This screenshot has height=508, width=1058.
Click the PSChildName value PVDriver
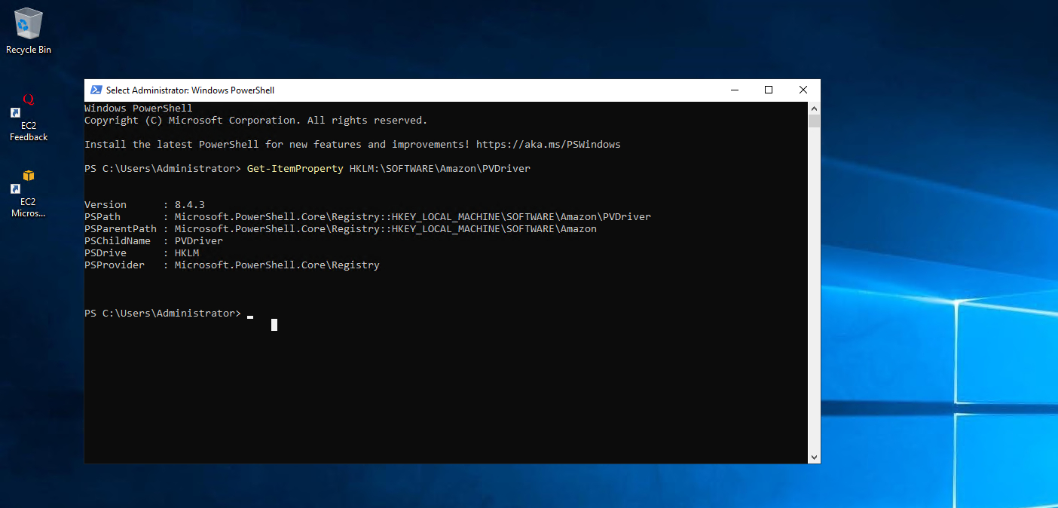pos(199,241)
